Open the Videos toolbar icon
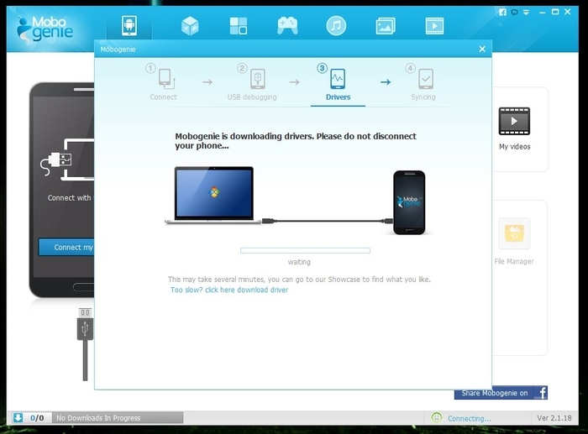Viewport: 588px width, 434px height. click(x=434, y=26)
